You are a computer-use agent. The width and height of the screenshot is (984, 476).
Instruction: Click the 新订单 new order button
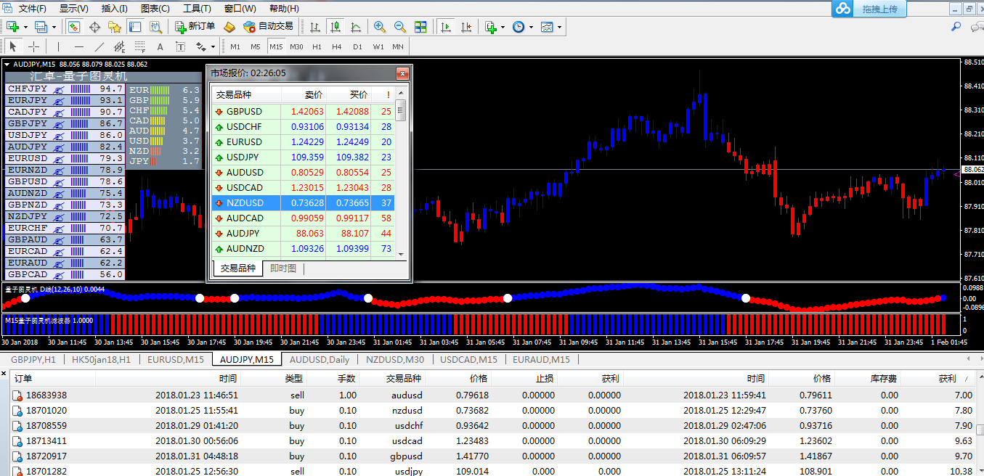(x=195, y=27)
